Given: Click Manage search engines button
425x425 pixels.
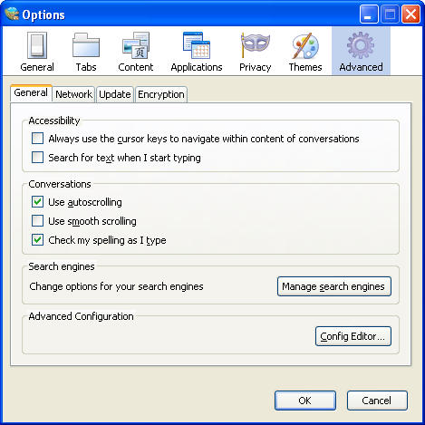Looking at the screenshot, I should point(334,286).
